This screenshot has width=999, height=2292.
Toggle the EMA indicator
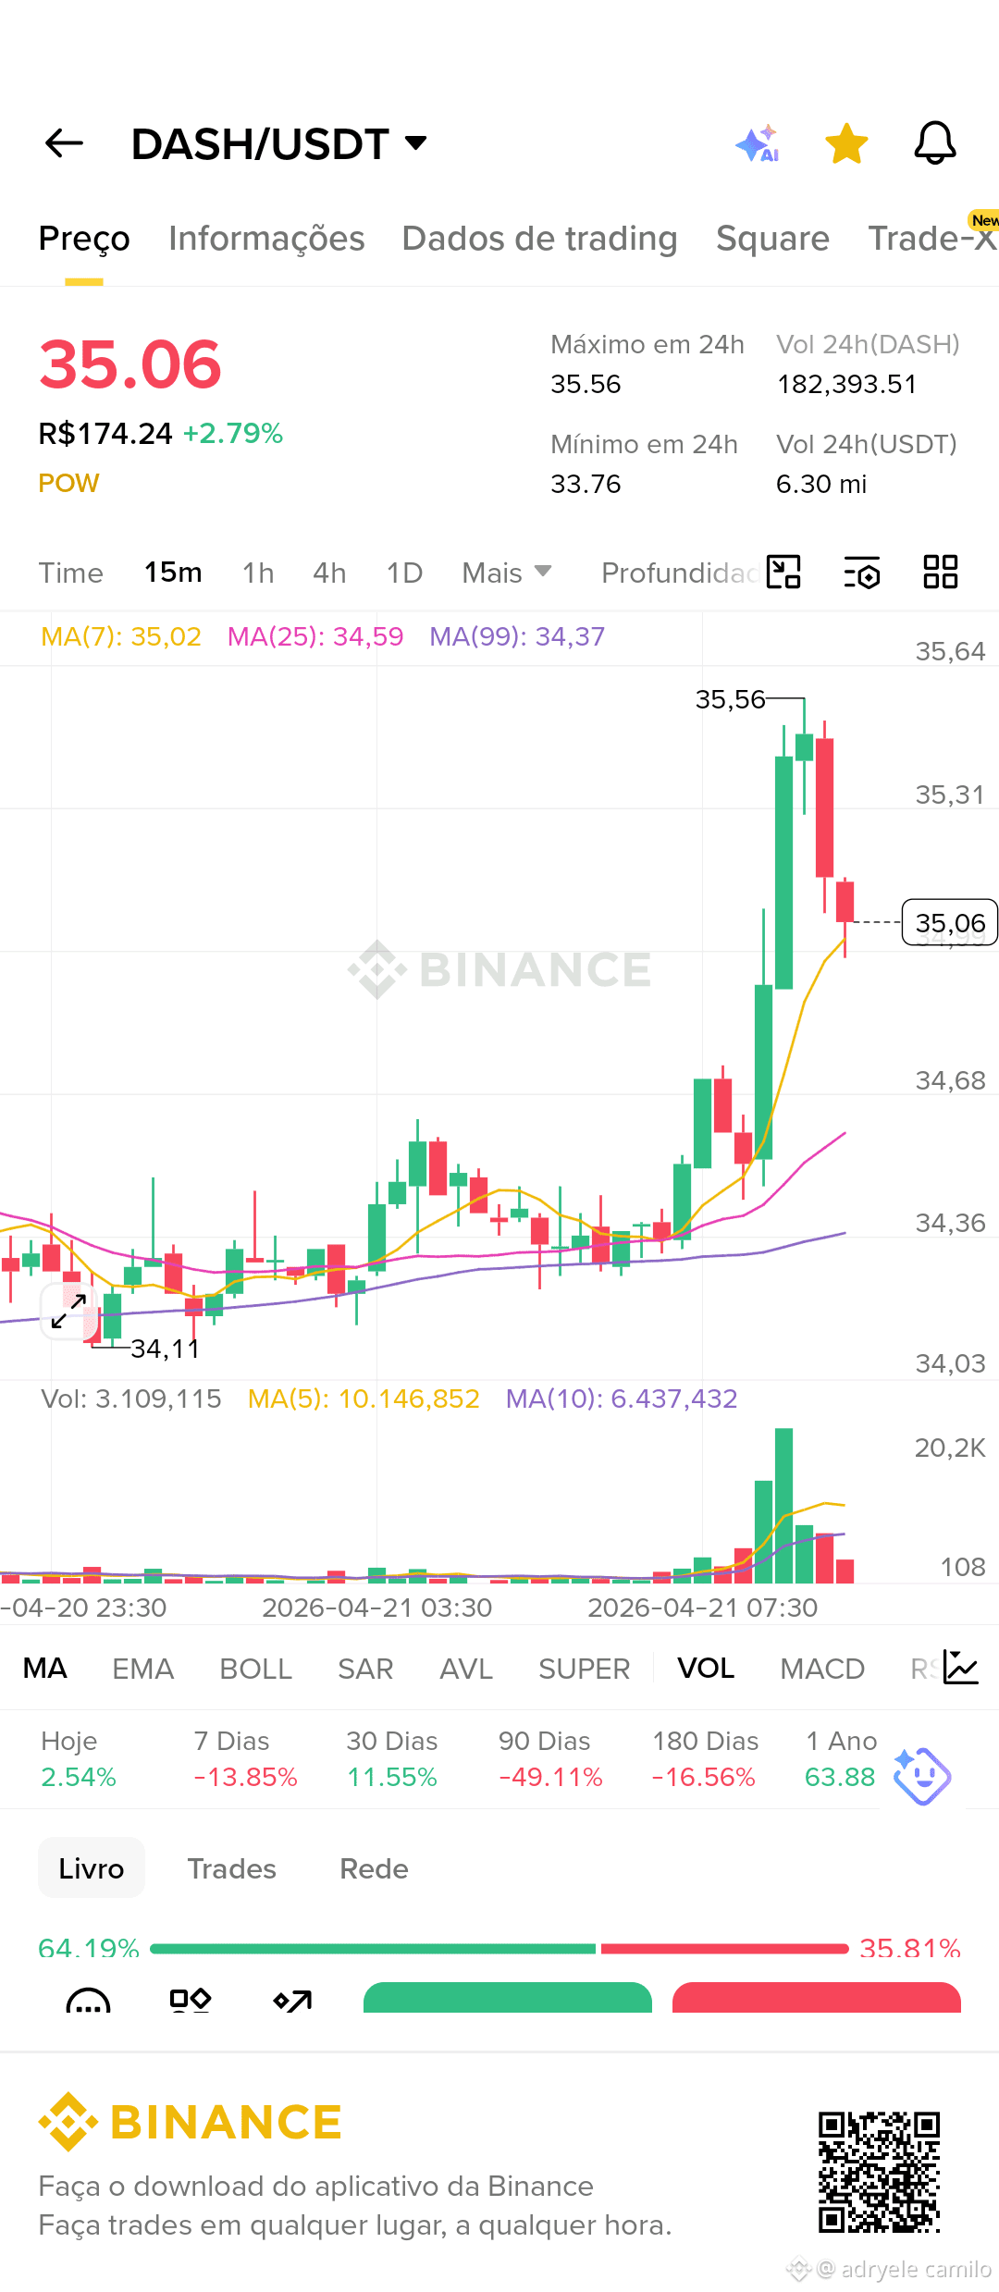[143, 1669]
